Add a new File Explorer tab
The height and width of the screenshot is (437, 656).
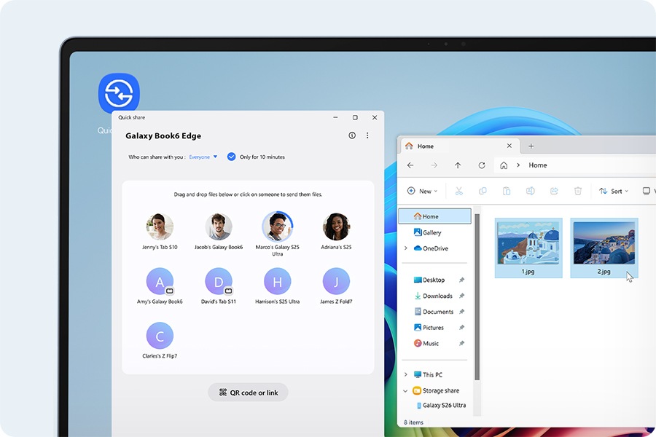[531, 146]
